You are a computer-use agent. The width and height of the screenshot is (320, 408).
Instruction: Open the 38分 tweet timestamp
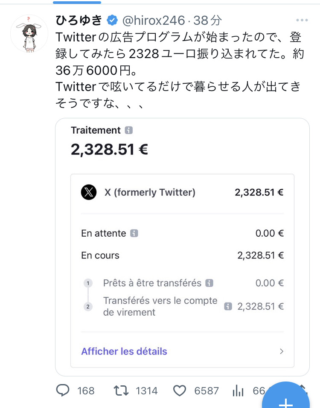click(x=208, y=20)
